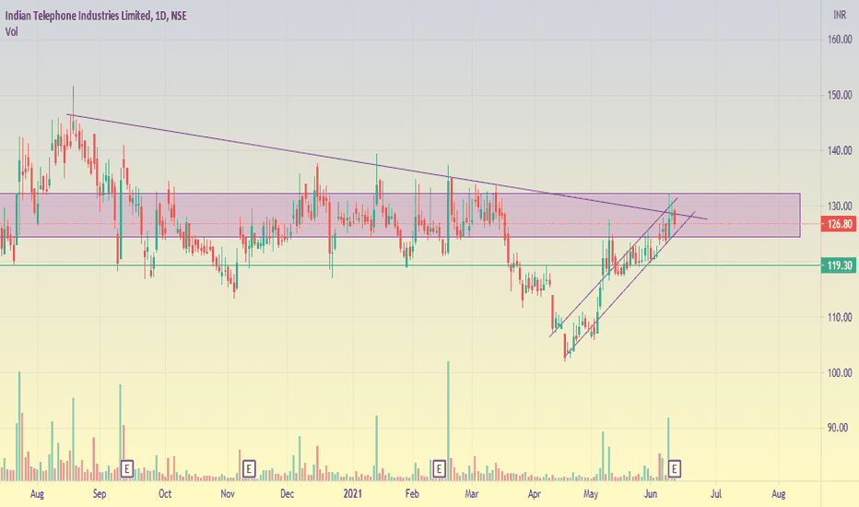Select the lower rising channel line
Image resolution: width=859 pixels, height=507 pixels.
630,283
